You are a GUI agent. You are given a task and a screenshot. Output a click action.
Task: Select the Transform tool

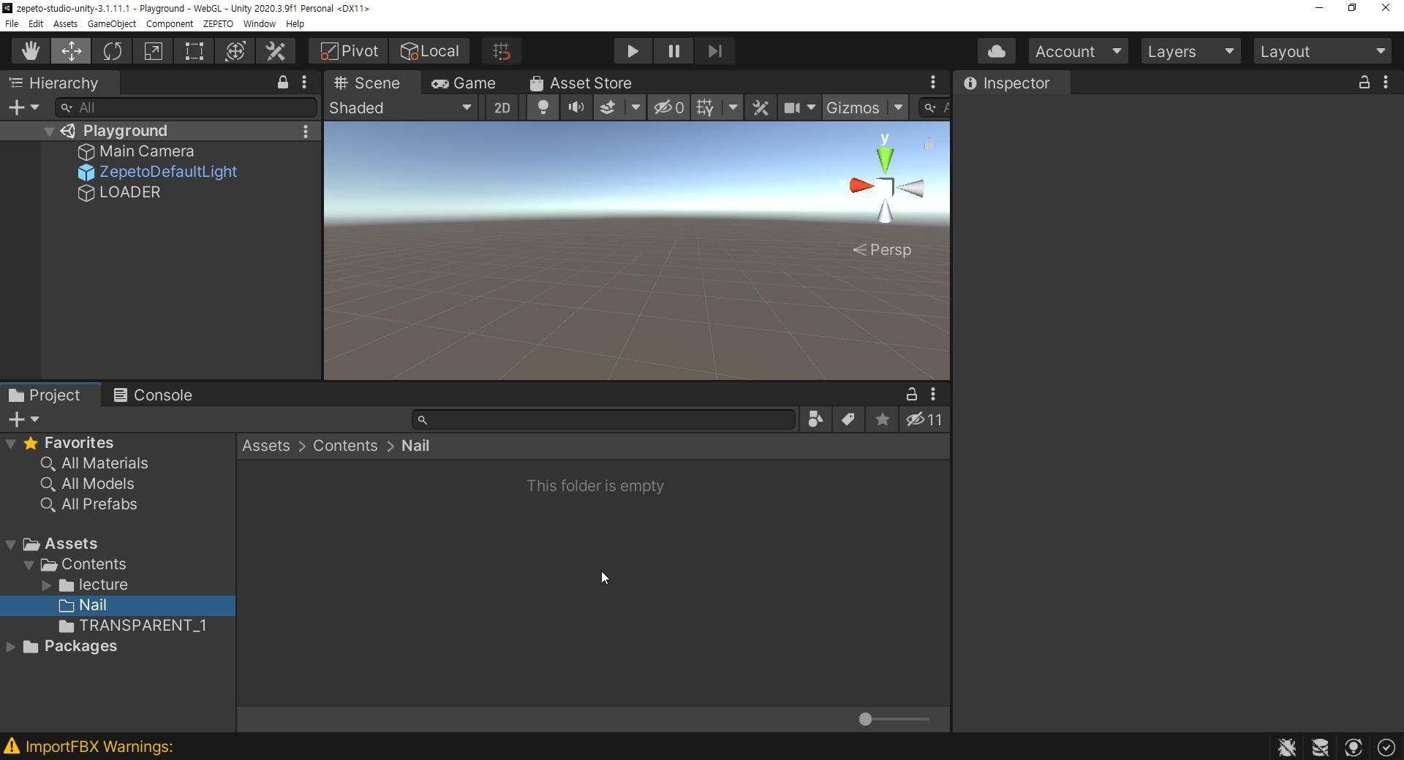click(235, 51)
